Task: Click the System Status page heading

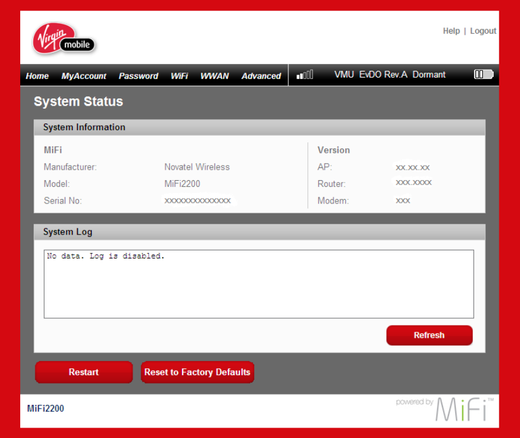Action: point(78,101)
